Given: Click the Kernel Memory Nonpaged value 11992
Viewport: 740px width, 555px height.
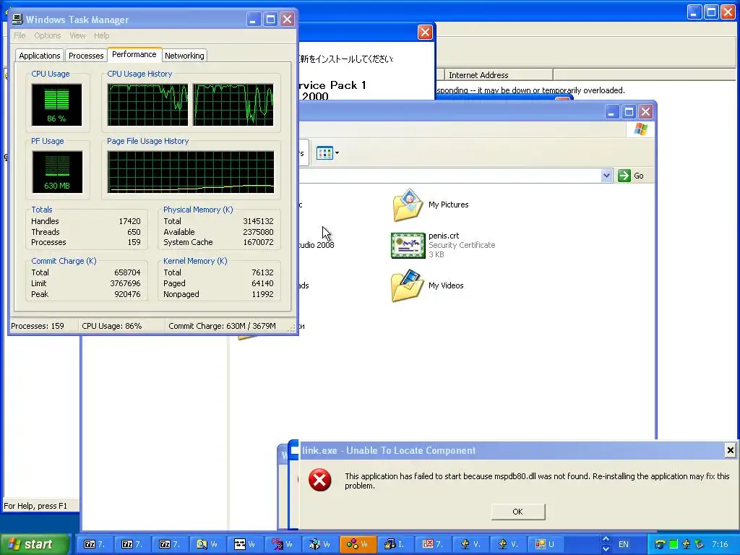Looking at the screenshot, I should pos(262,294).
